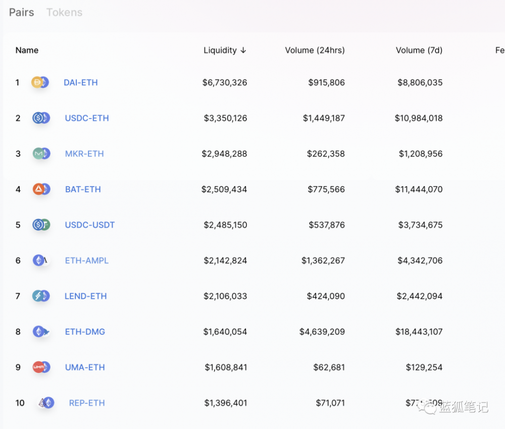Click the Name column header
Viewport: 505px width, 429px height.
tap(27, 50)
